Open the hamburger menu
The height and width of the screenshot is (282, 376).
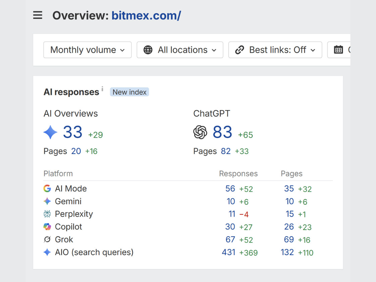click(x=38, y=15)
